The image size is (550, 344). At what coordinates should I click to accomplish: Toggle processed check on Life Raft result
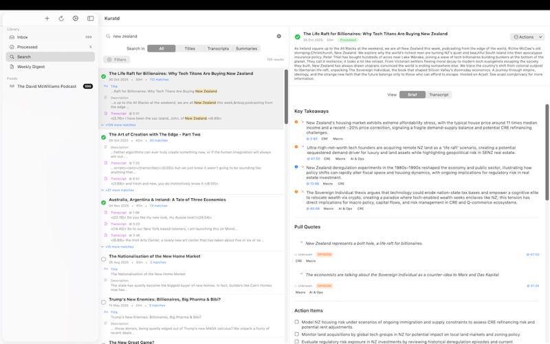pos(104,76)
